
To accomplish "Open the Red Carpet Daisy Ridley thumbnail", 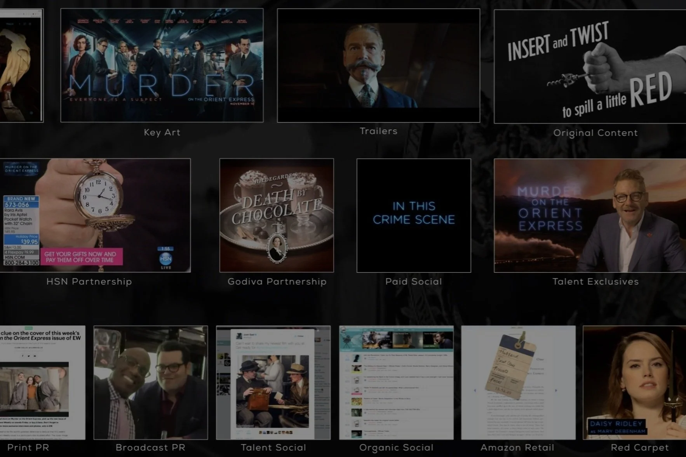I will tap(634, 383).
